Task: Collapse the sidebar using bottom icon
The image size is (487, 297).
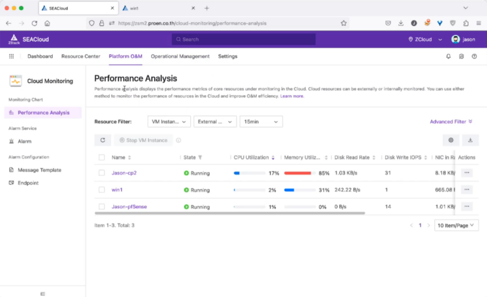Action: coord(42,294)
